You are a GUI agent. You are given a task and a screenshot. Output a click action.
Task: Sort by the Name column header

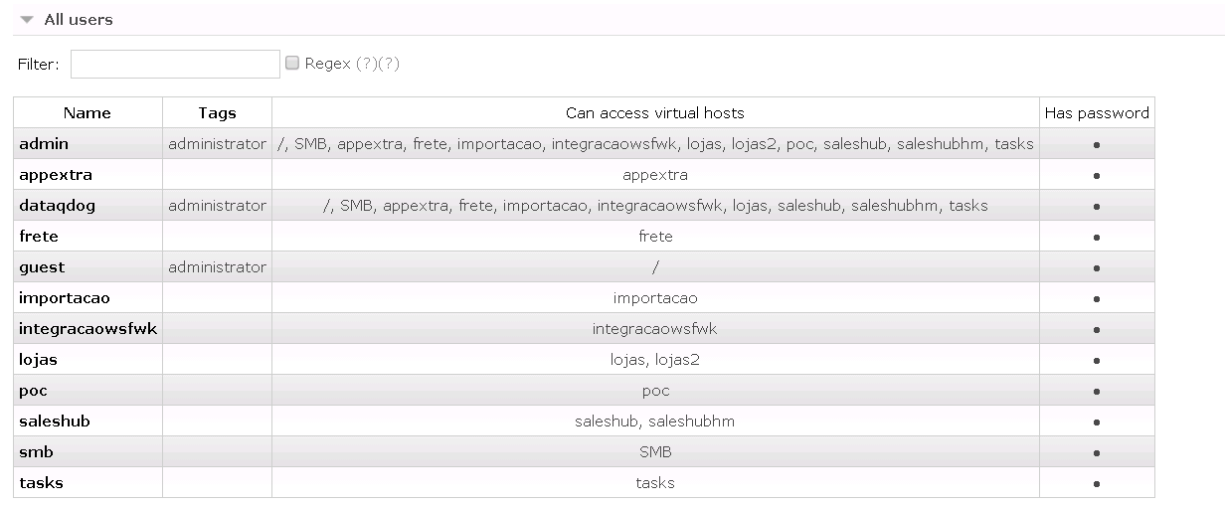(87, 112)
